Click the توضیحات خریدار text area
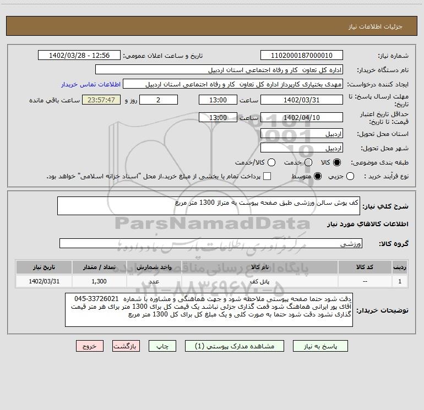Viewport: 424px width, 410px height. (209, 310)
